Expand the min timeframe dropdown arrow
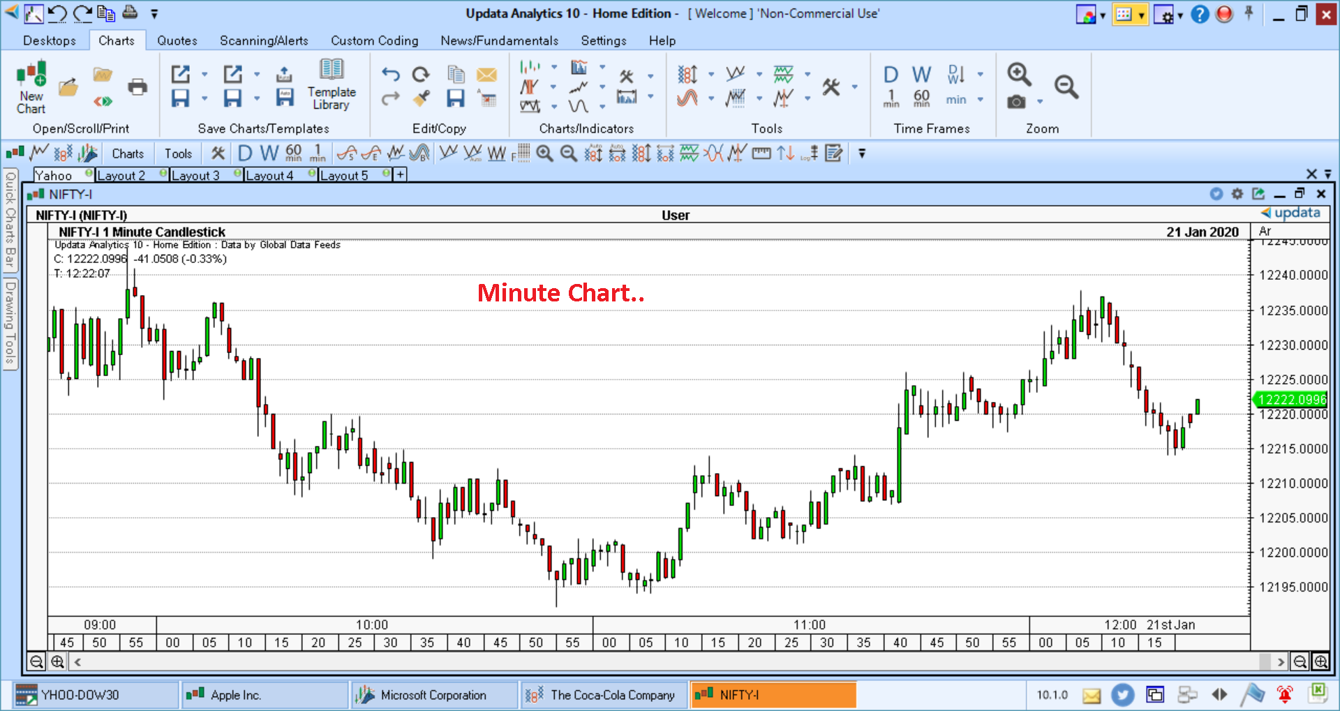This screenshot has width=1340, height=711. (981, 99)
